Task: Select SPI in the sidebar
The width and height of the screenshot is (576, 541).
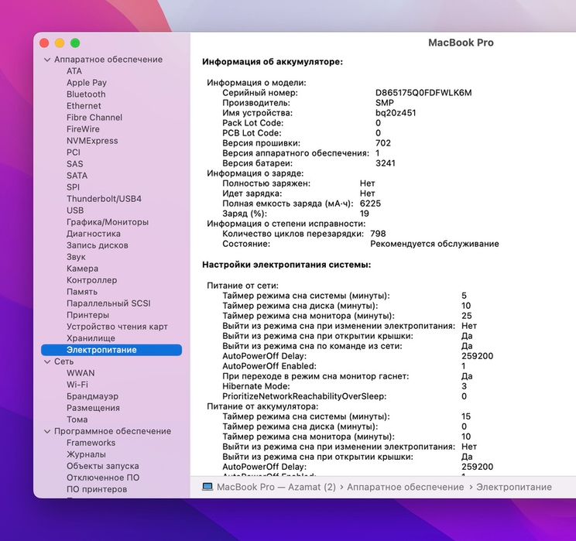Action: point(73,187)
